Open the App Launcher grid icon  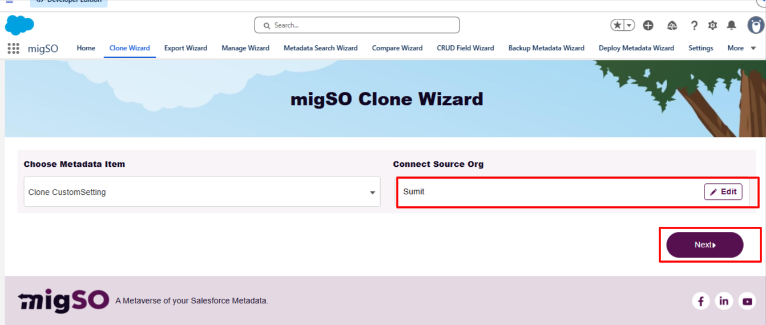[13, 49]
